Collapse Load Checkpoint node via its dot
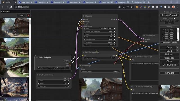This screenshot has width=180, height=101. coord(37,58)
